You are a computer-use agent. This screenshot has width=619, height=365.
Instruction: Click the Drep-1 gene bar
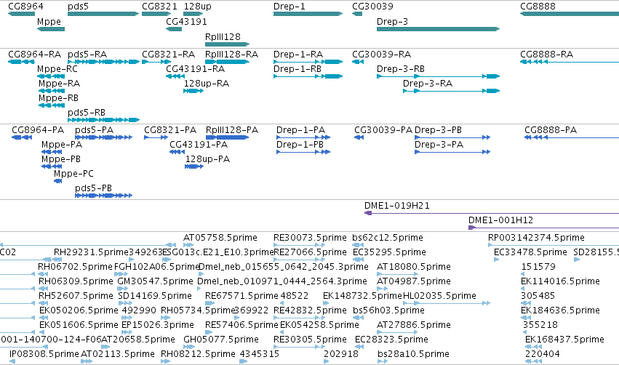click(x=308, y=14)
